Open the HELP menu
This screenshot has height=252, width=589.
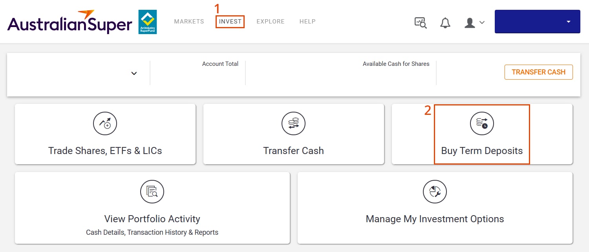tap(307, 22)
